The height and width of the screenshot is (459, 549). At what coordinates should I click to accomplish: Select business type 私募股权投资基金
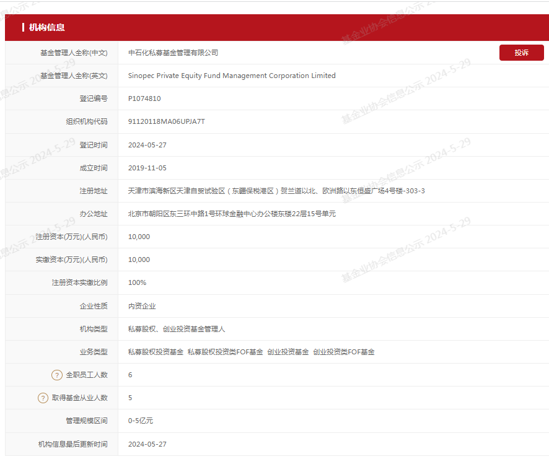pyautogui.click(x=156, y=352)
